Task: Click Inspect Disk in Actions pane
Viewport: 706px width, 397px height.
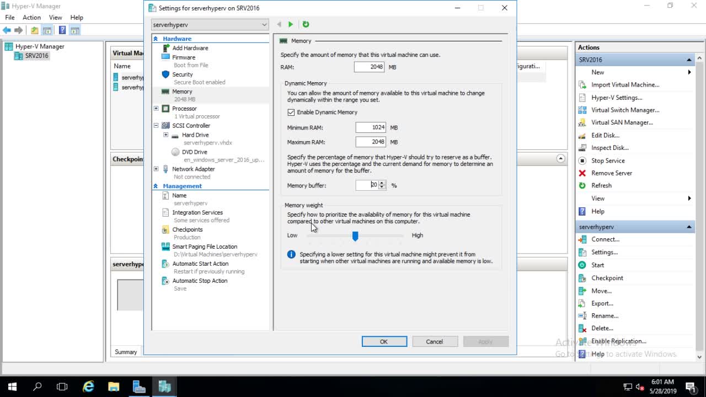Action: [x=610, y=148]
